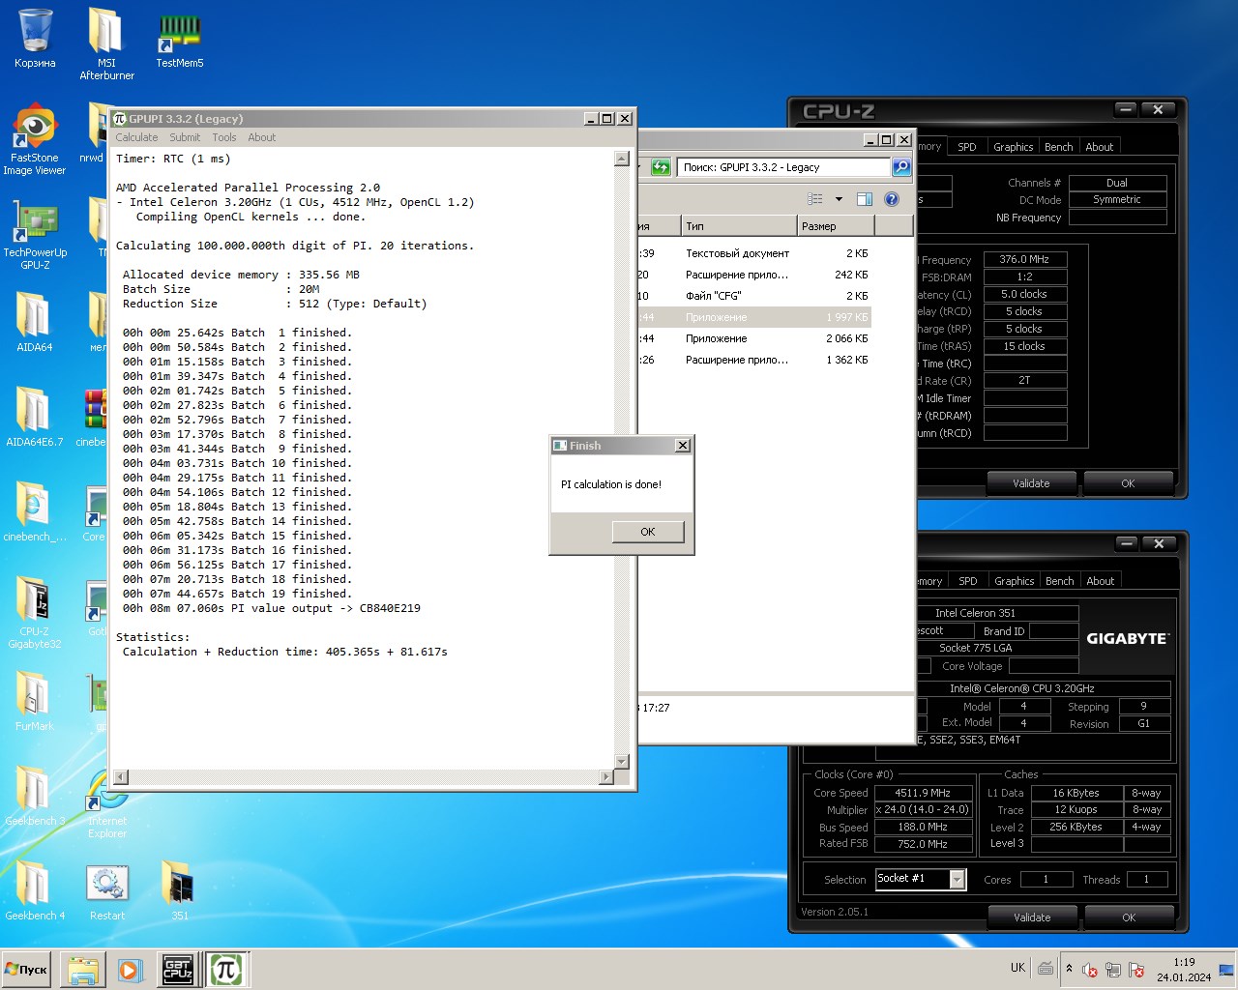Click Validate in the lower CPU-Z window
Screen dimensions: 1238x990
point(1032,917)
